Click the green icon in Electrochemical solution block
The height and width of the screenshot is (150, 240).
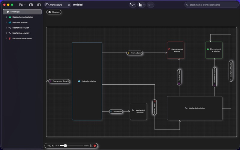pos(208,49)
